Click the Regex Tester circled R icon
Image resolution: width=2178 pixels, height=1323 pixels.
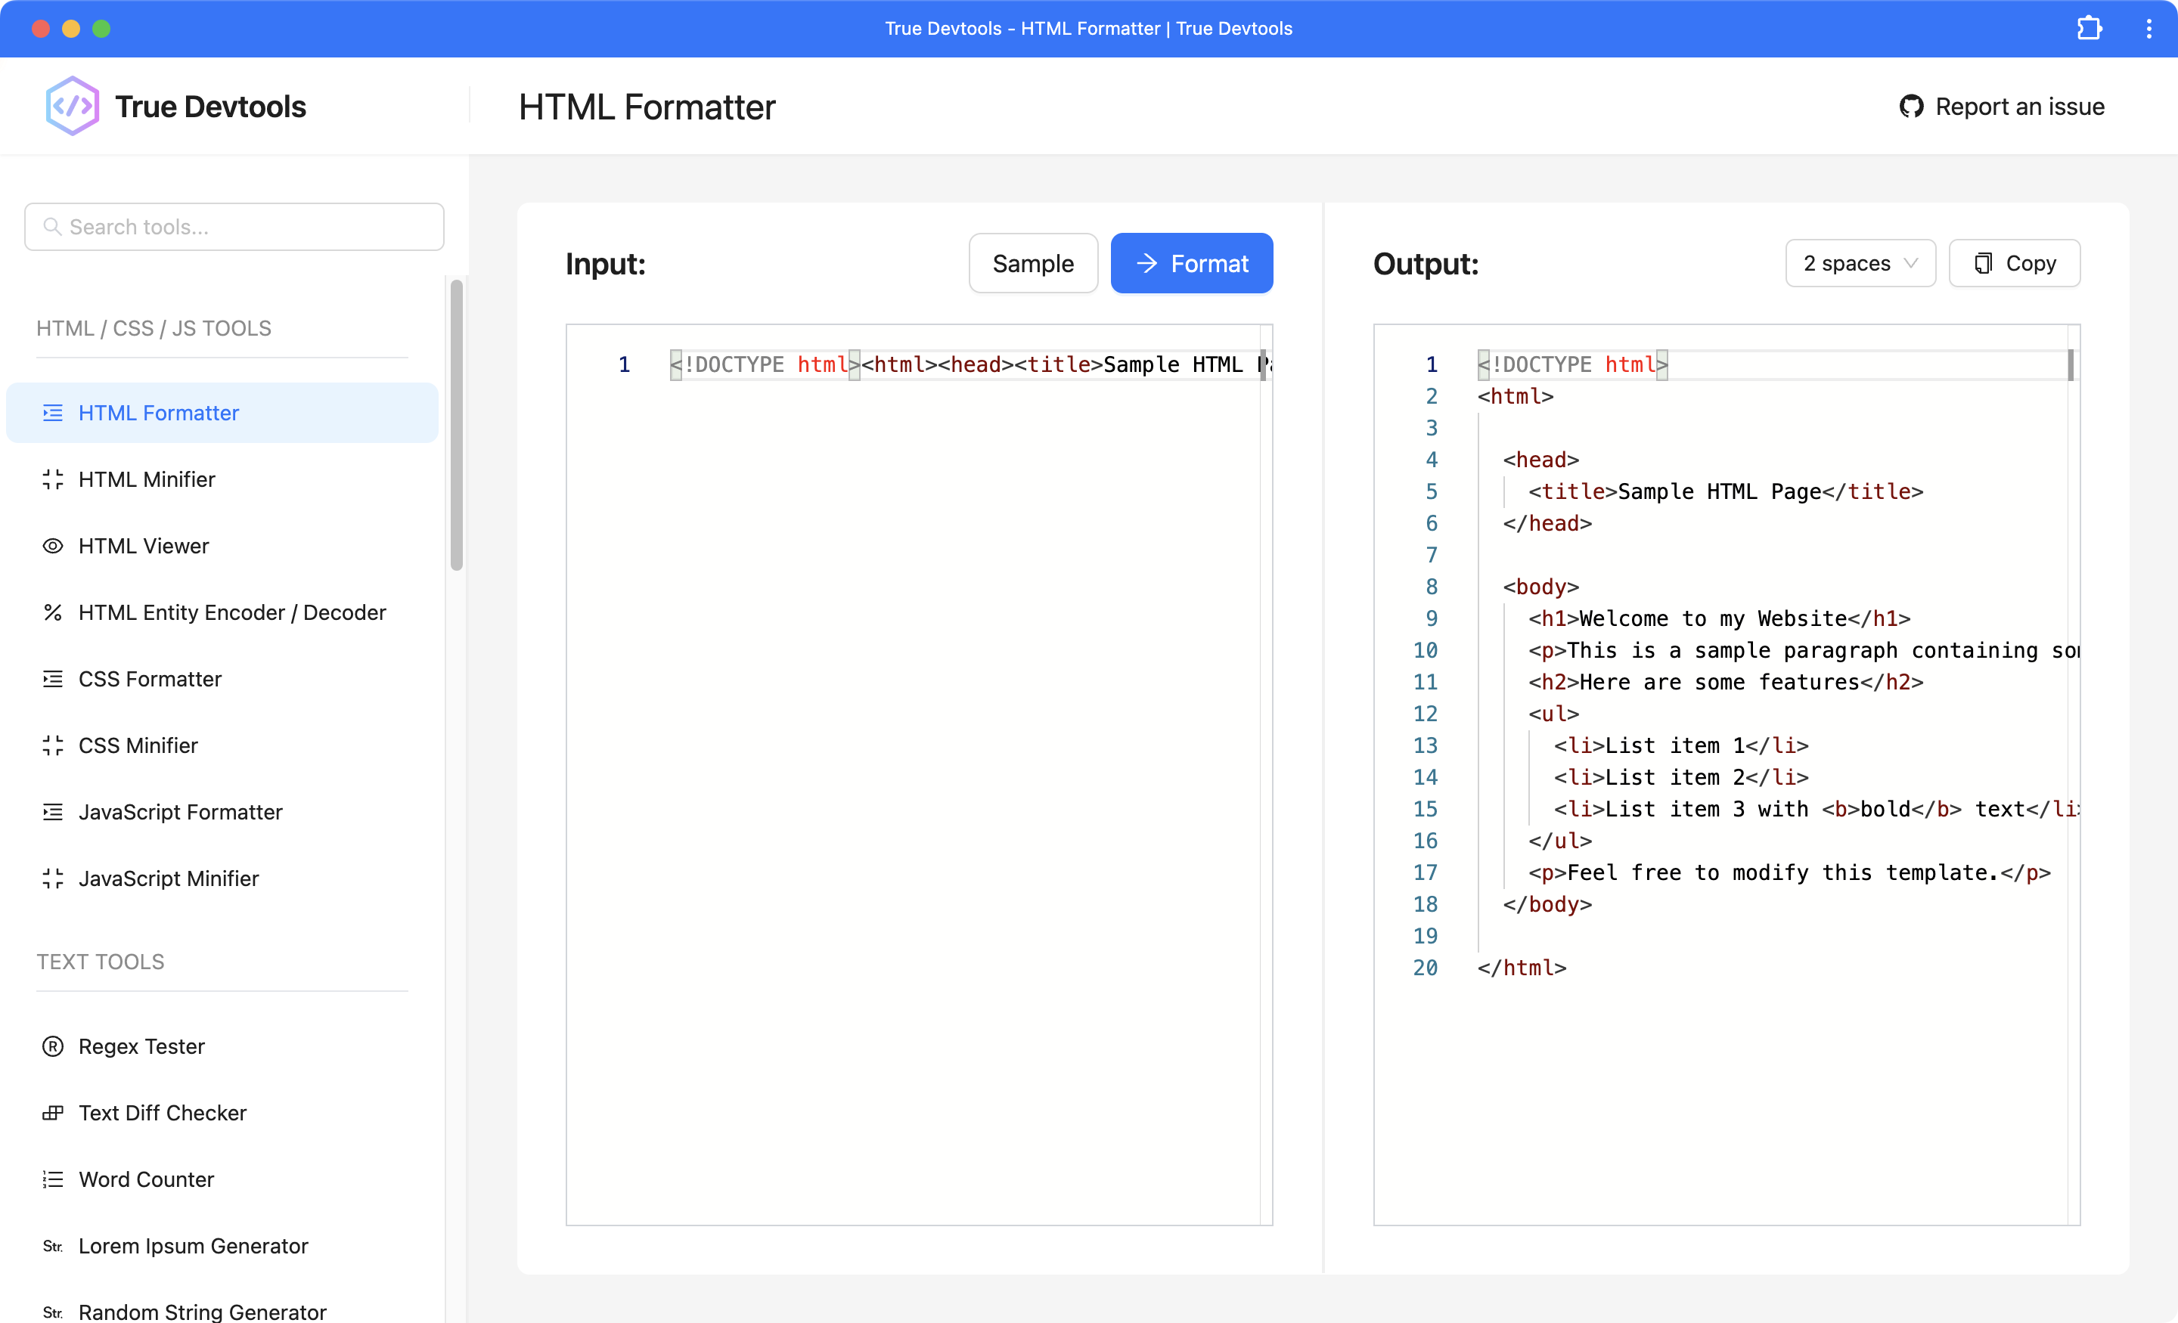[53, 1046]
